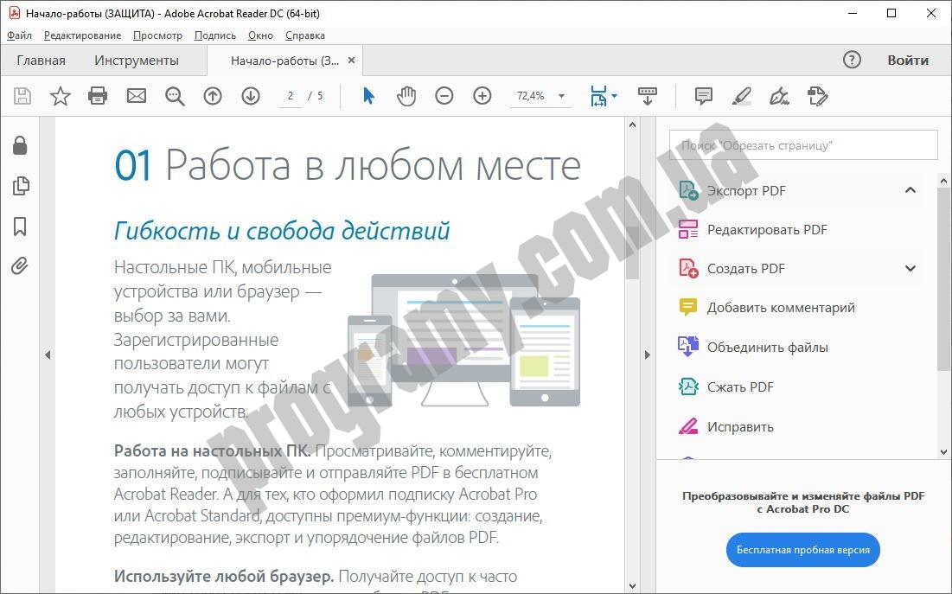Go to the previous page arrow
The image size is (952, 594).
pyautogui.click(x=213, y=96)
